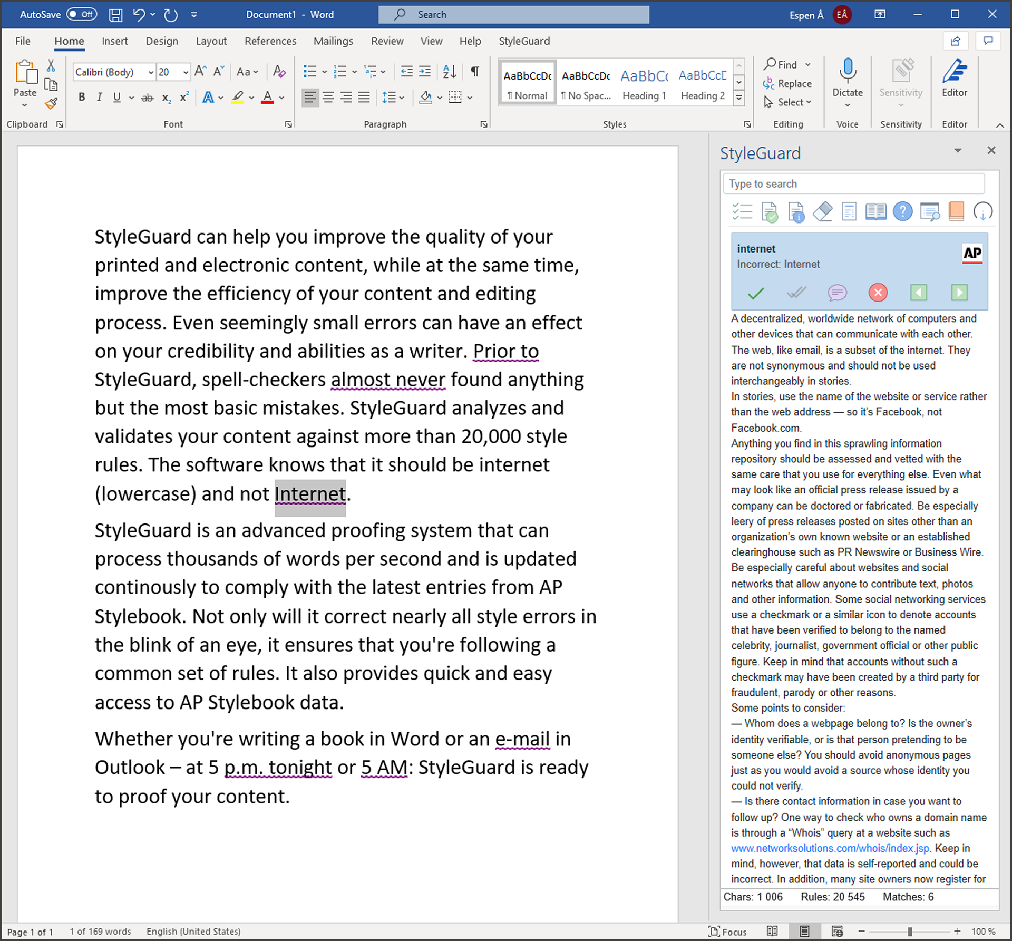
Task: Open the comment bubble in StyleGuard
Action: click(837, 293)
